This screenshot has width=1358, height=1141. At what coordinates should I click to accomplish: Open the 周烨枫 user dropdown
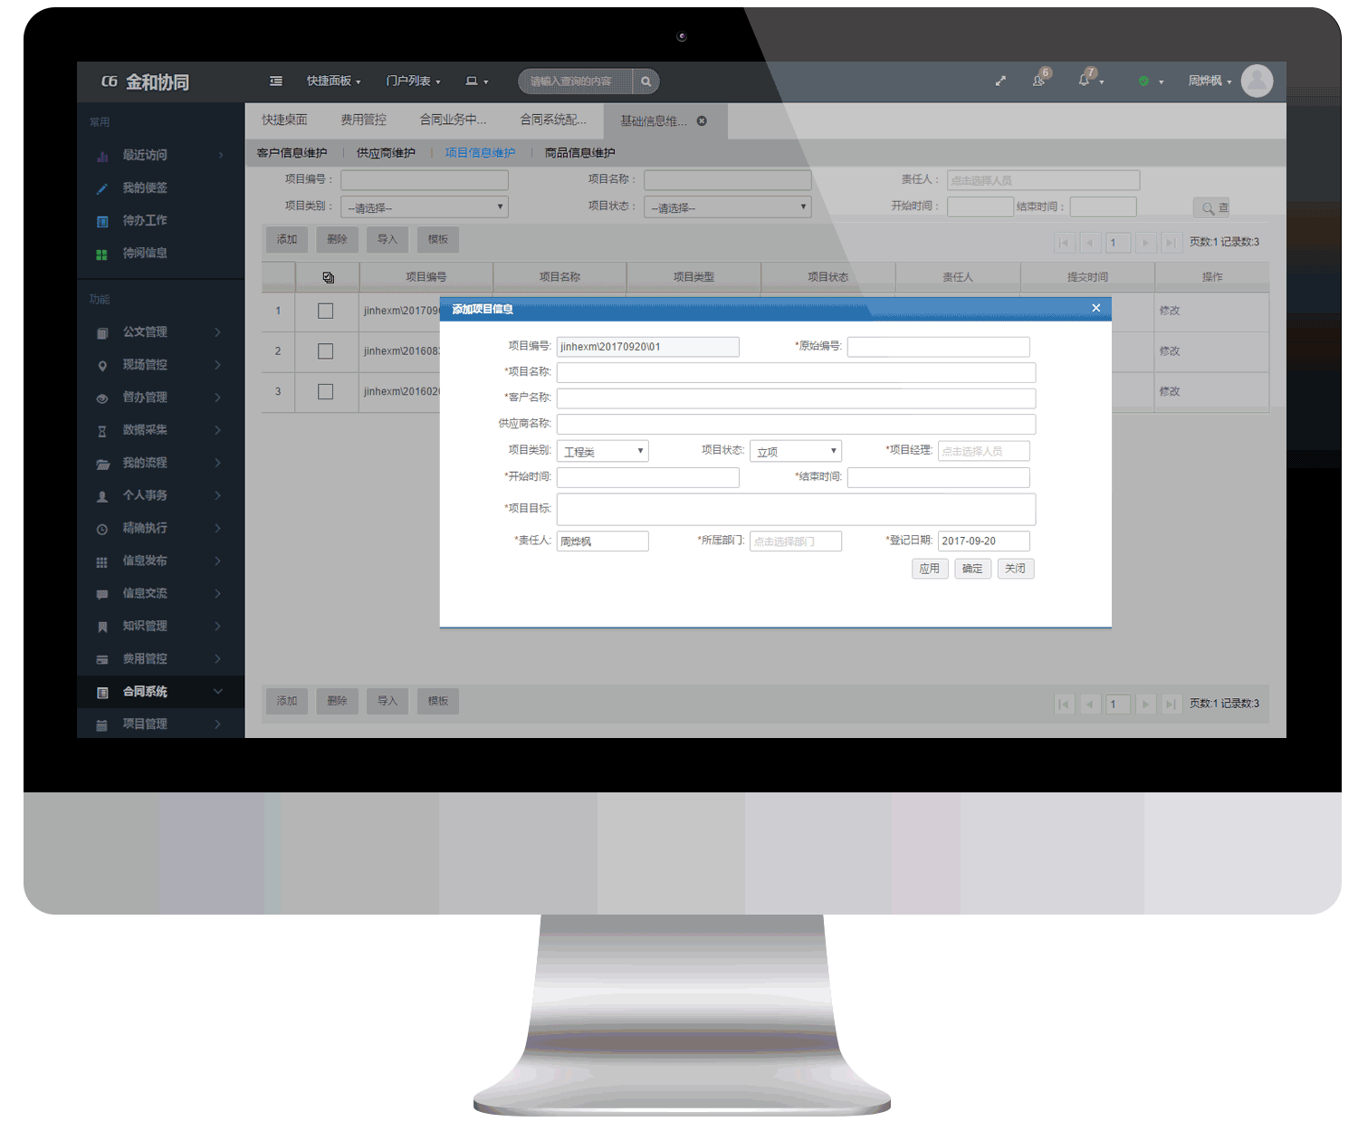click(x=1210, y=81)
